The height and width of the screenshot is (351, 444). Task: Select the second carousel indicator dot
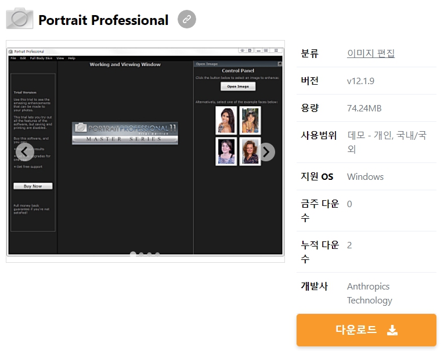(141, 254)
